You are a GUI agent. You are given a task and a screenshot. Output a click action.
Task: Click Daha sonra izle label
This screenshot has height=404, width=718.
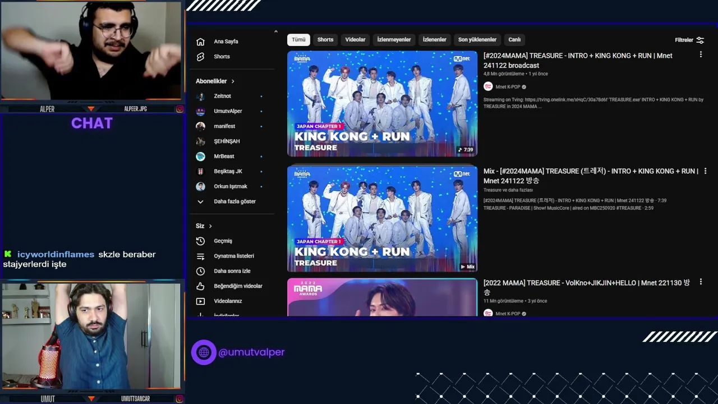tap(232, 271)
